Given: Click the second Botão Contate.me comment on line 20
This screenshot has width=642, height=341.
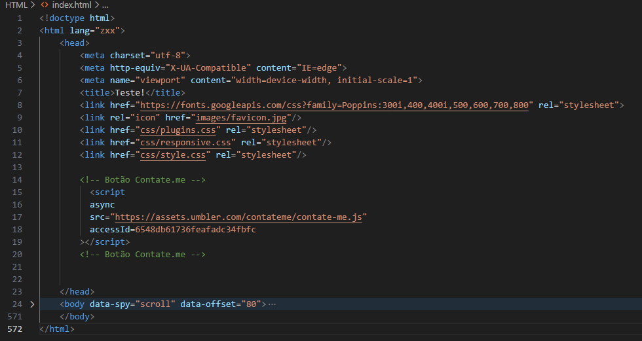Looking at the screenshot, I should click(x=143, y=255).
